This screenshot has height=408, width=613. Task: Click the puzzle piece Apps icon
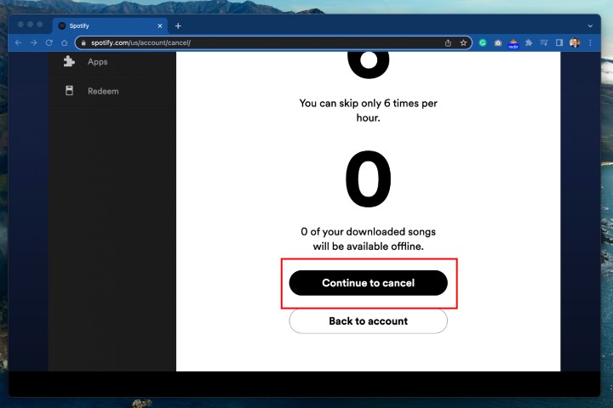[70, 62]
